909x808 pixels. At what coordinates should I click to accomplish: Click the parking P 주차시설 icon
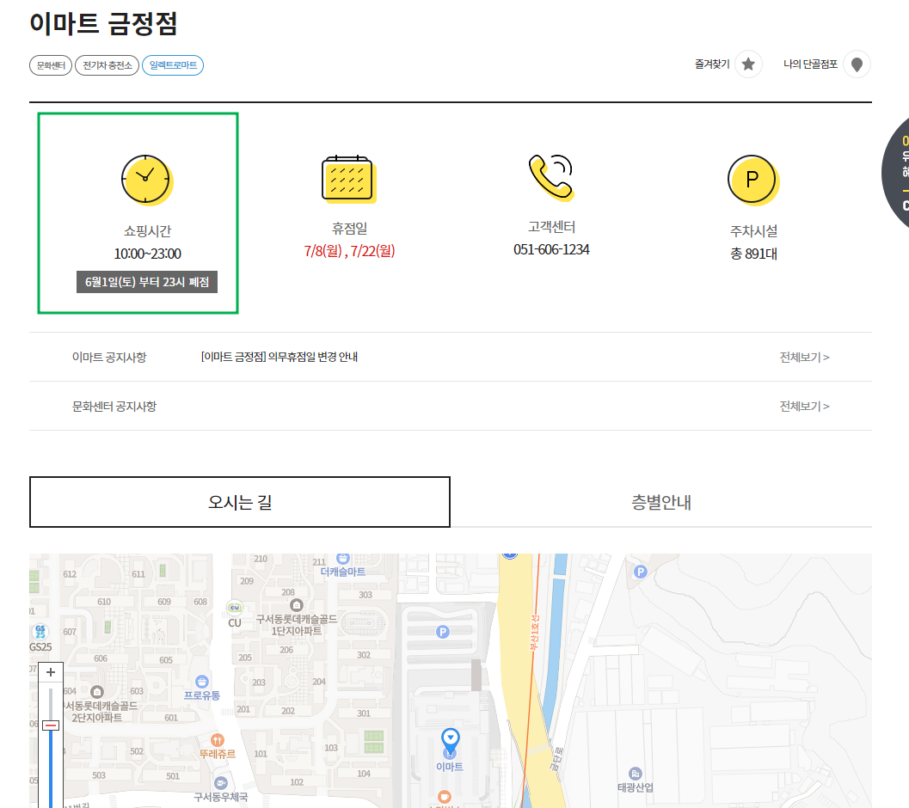click(753, 181)
